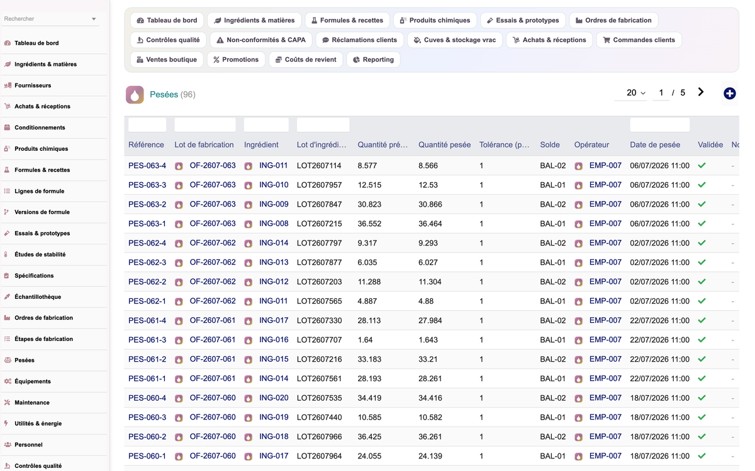This screenshot has height=471, width=755.
Task: Open Promotions tab
Action: click(x=236, y=60)
